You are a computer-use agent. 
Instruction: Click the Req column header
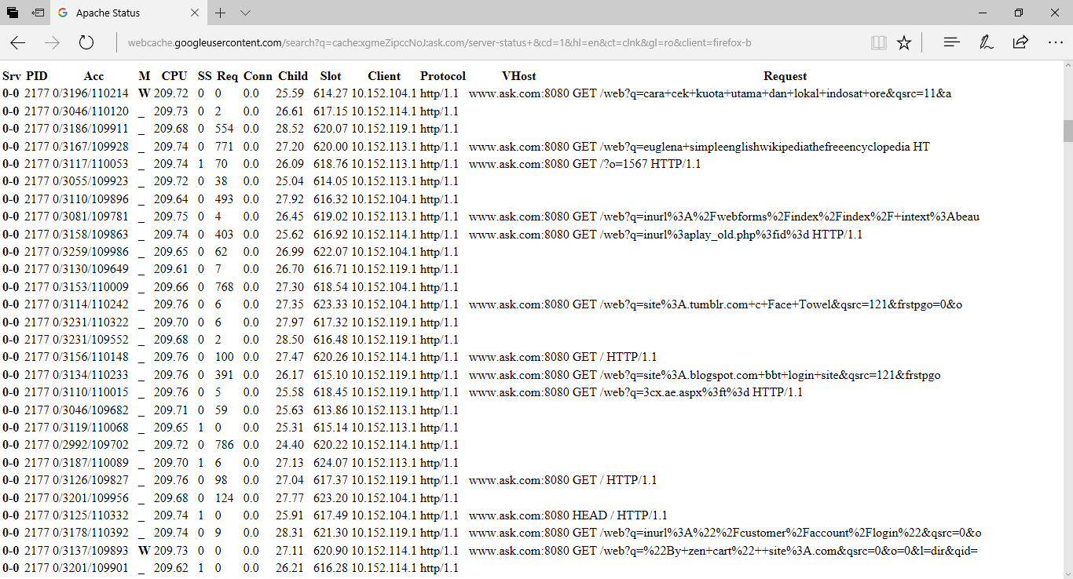point(227,76)
